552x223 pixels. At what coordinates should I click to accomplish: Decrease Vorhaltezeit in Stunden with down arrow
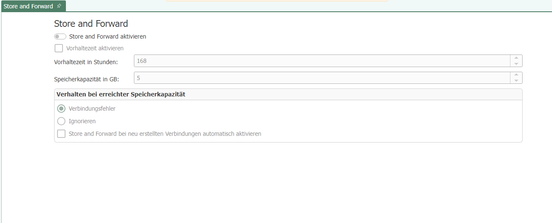[516, 64]
